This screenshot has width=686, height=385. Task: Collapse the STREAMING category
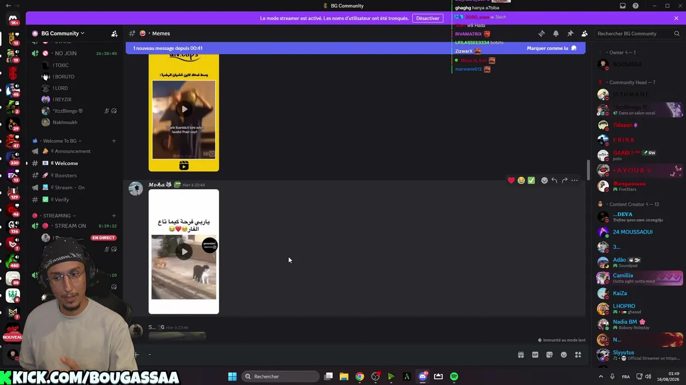(x=54, y=215)
